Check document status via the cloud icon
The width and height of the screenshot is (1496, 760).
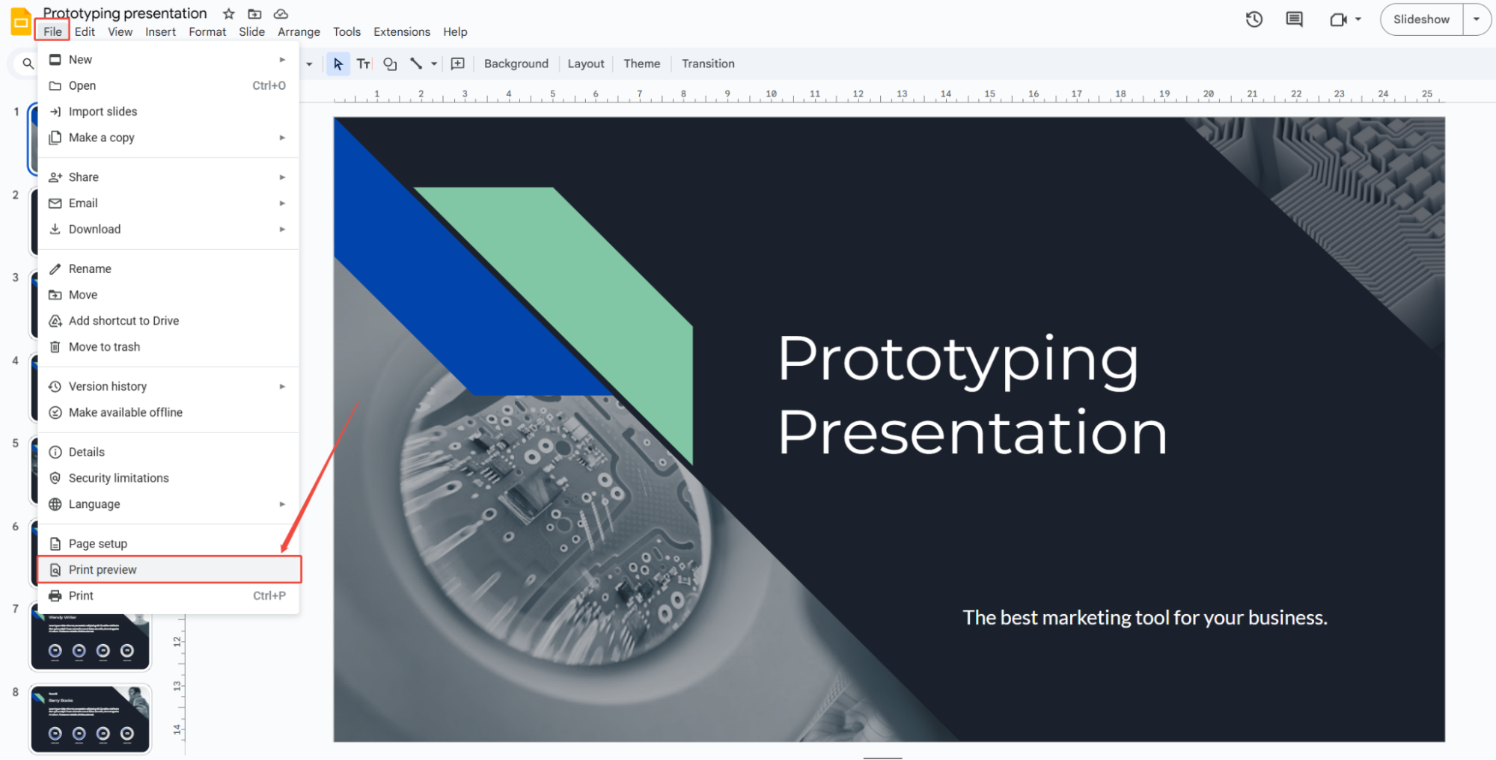[281, 13]
